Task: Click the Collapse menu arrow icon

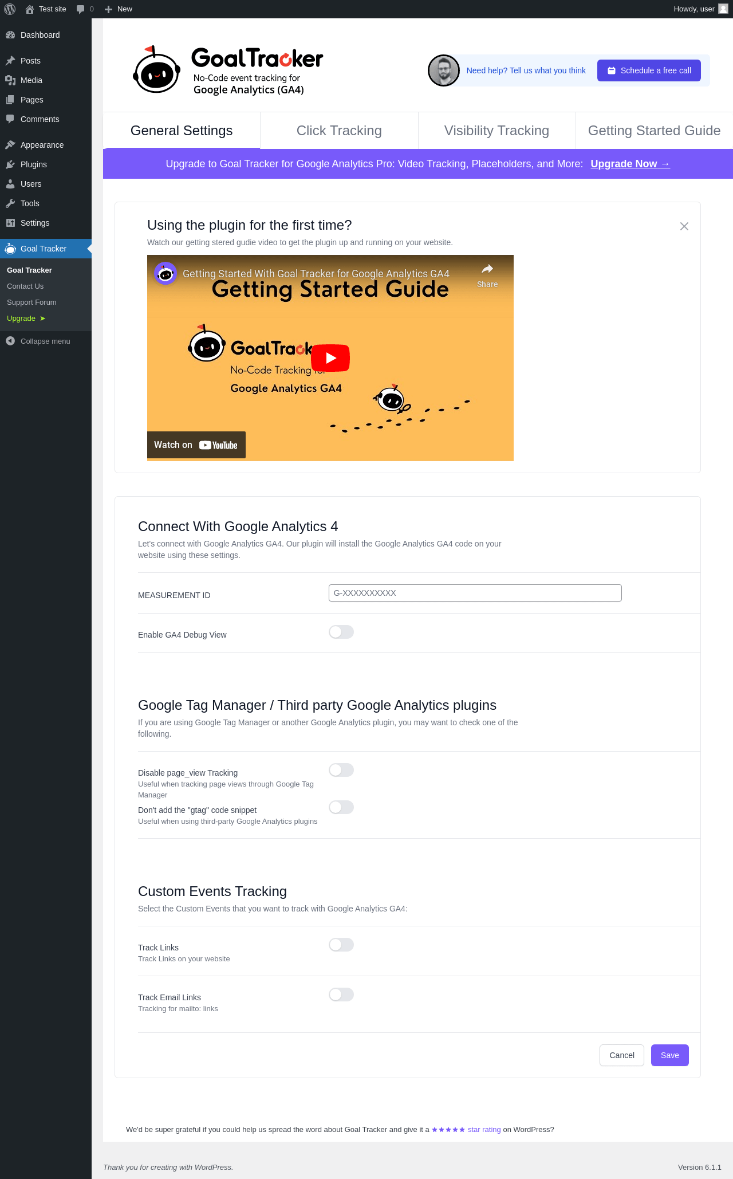Action: pyautogui.click(x=10, y=341)
